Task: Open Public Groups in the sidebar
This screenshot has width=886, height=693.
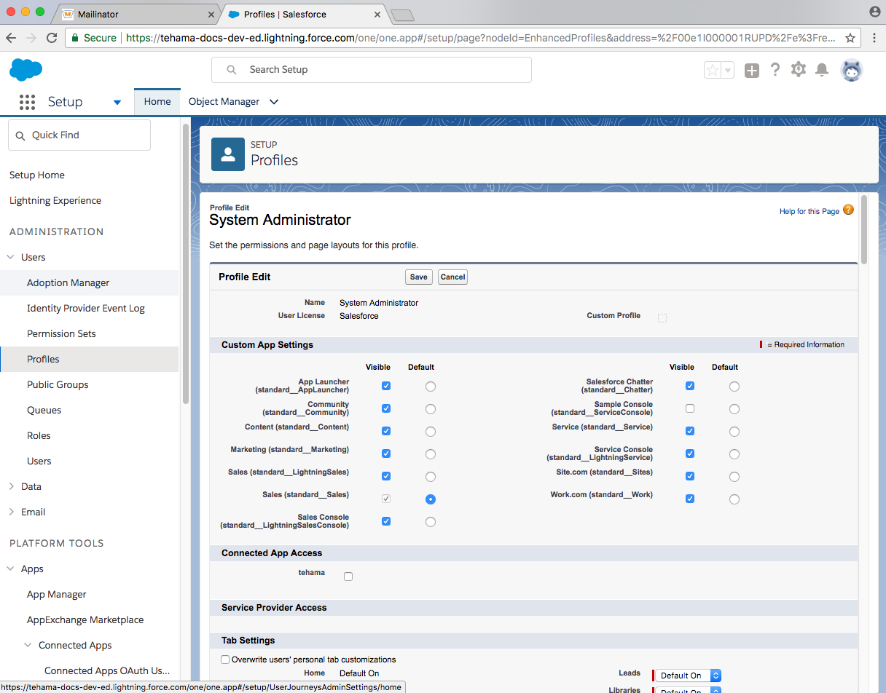Action: coord(58,384)
